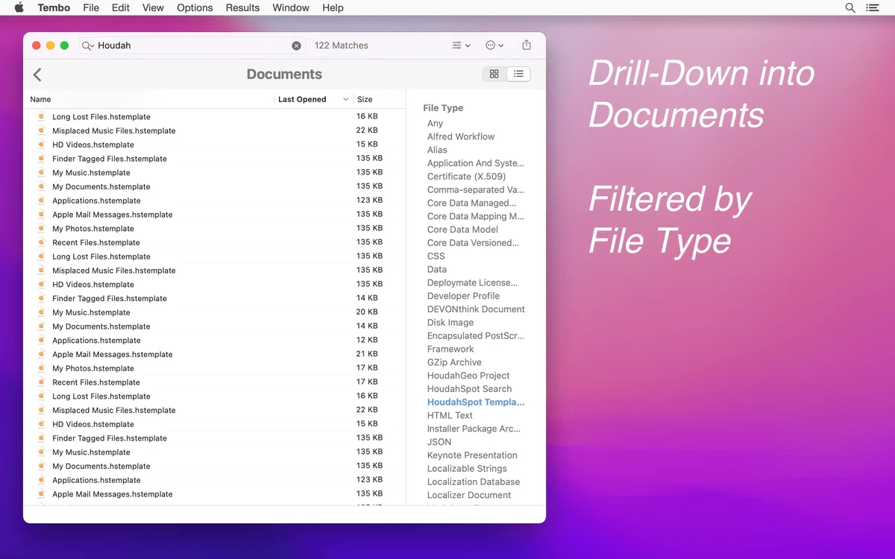Viewport: 895px width, 559px height.
Task: Expand the dropdown beside the ellipsis icon
Action: click(500, 45)
